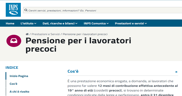This screenshot has width=182, height=96.
Task: Expand the L'Istituto menu
Action: [28, 23]
